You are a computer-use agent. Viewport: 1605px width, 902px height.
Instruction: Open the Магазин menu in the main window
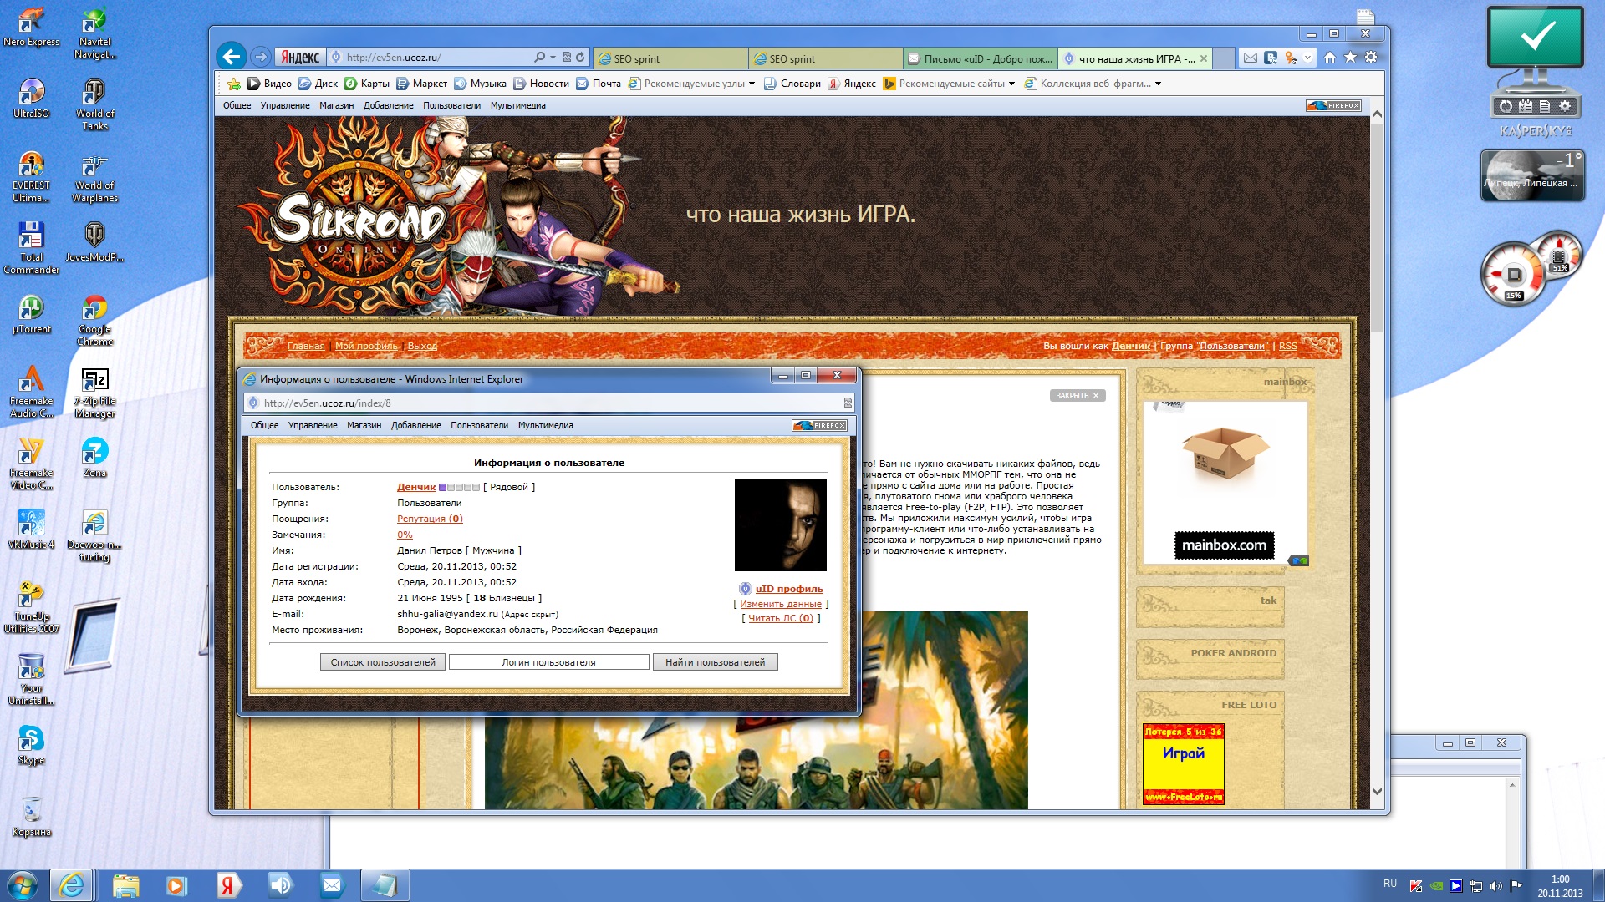(x=336, y=105)
